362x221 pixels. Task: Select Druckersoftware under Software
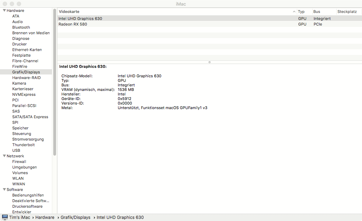27,206
